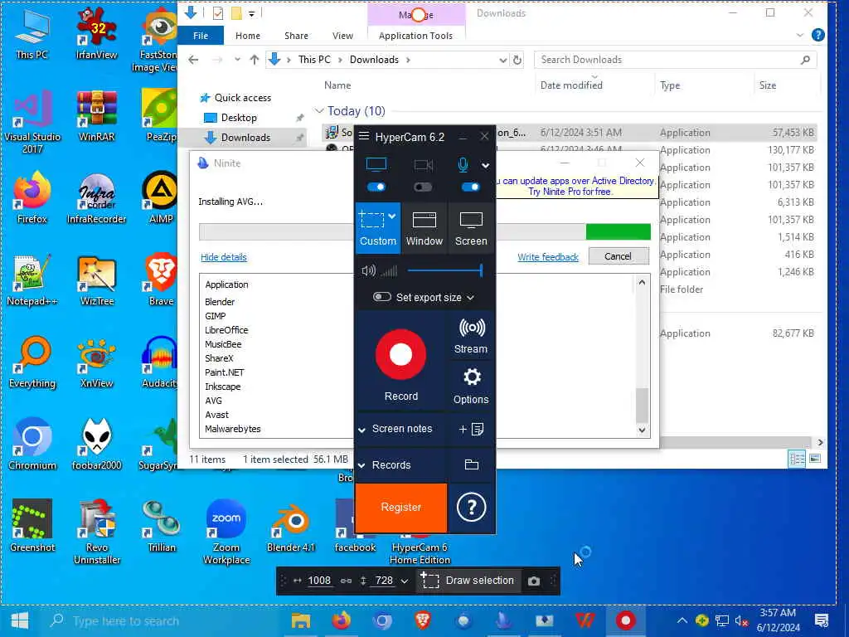Choose Screen capture mode

[x=471, y=228]
